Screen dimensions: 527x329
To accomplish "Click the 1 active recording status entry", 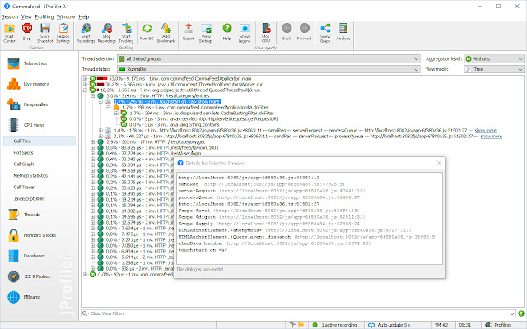I will coord(335,325).
